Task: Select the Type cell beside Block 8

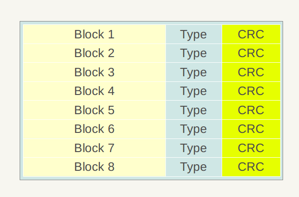Action: 194,167
